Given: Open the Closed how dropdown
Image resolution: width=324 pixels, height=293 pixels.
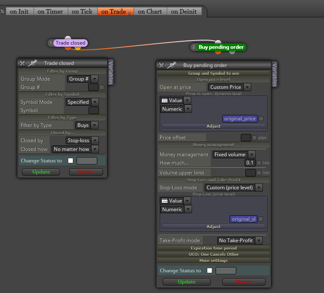Looking at the screenshot, I should coord(75,149).
